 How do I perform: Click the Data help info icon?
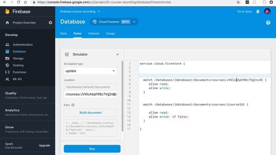73,105
